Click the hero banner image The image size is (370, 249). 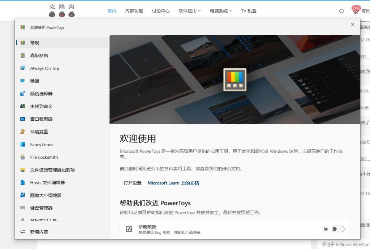click(x=235, y=80)
